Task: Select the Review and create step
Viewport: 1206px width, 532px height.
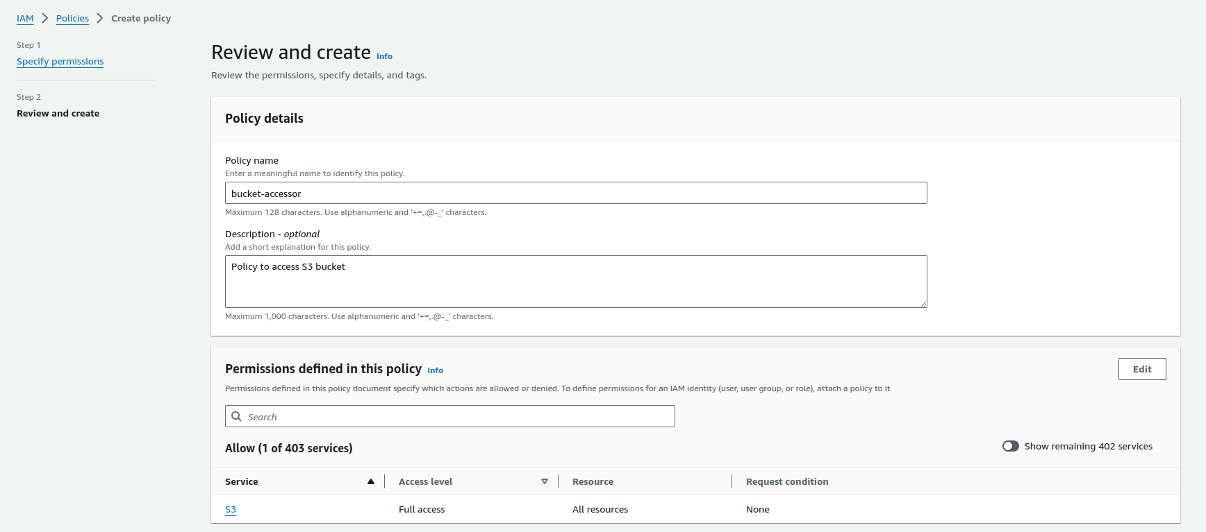Action: tap(58, 114)
